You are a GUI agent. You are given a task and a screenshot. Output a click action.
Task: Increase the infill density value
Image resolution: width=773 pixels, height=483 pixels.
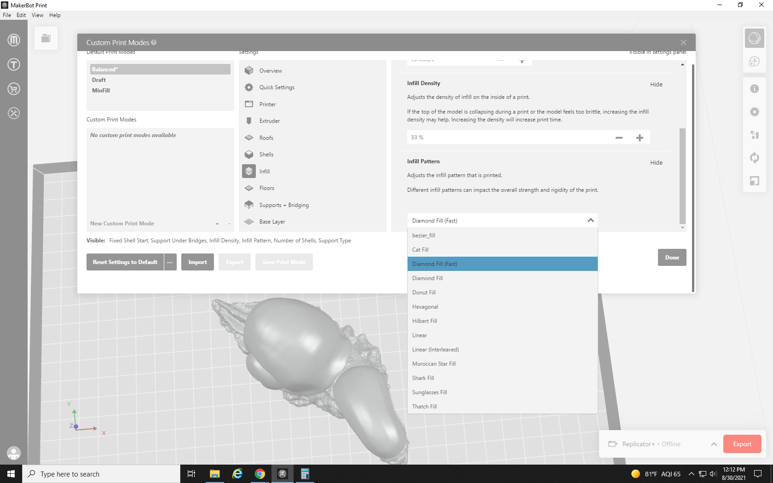640,138
